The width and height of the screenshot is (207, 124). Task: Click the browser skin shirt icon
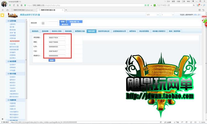[193, 1]
